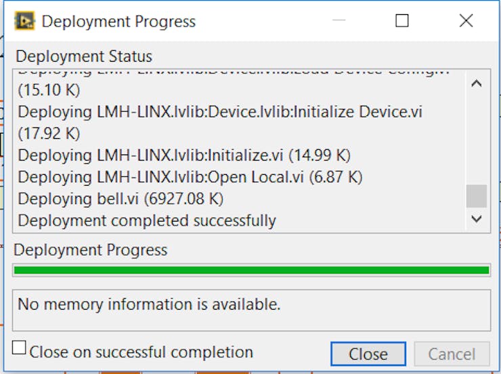Click the status list scrollbar thumb
This screenshot has width=501, height=374.
click(477, 196)
